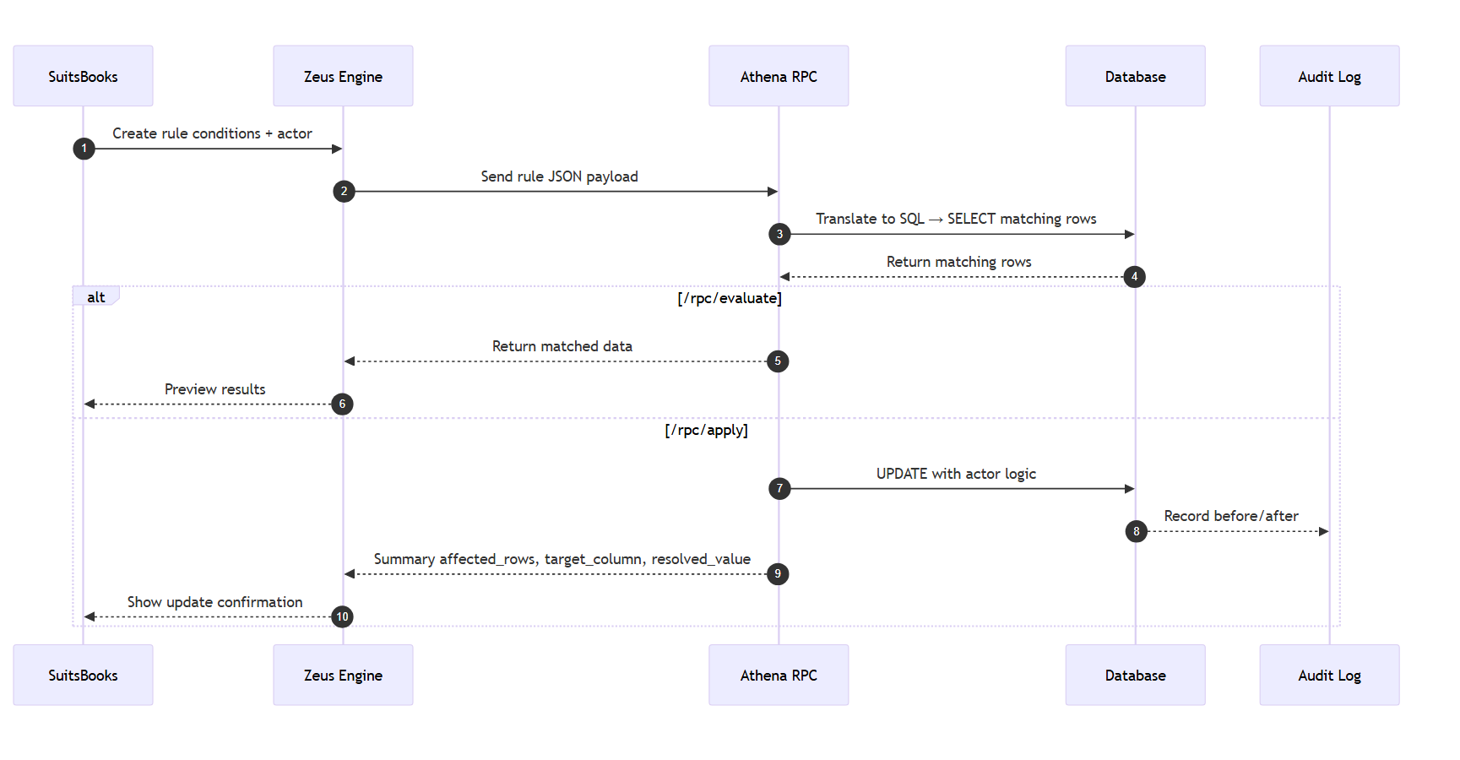Click the step 10 numbered circle
The image size is (1460, 760).
(342, 616)
